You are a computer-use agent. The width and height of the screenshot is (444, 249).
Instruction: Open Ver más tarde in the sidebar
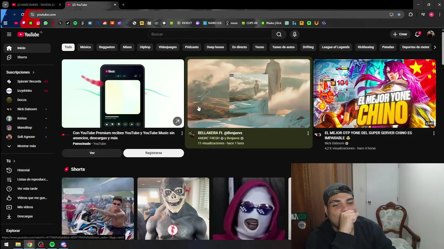(27, 188)
